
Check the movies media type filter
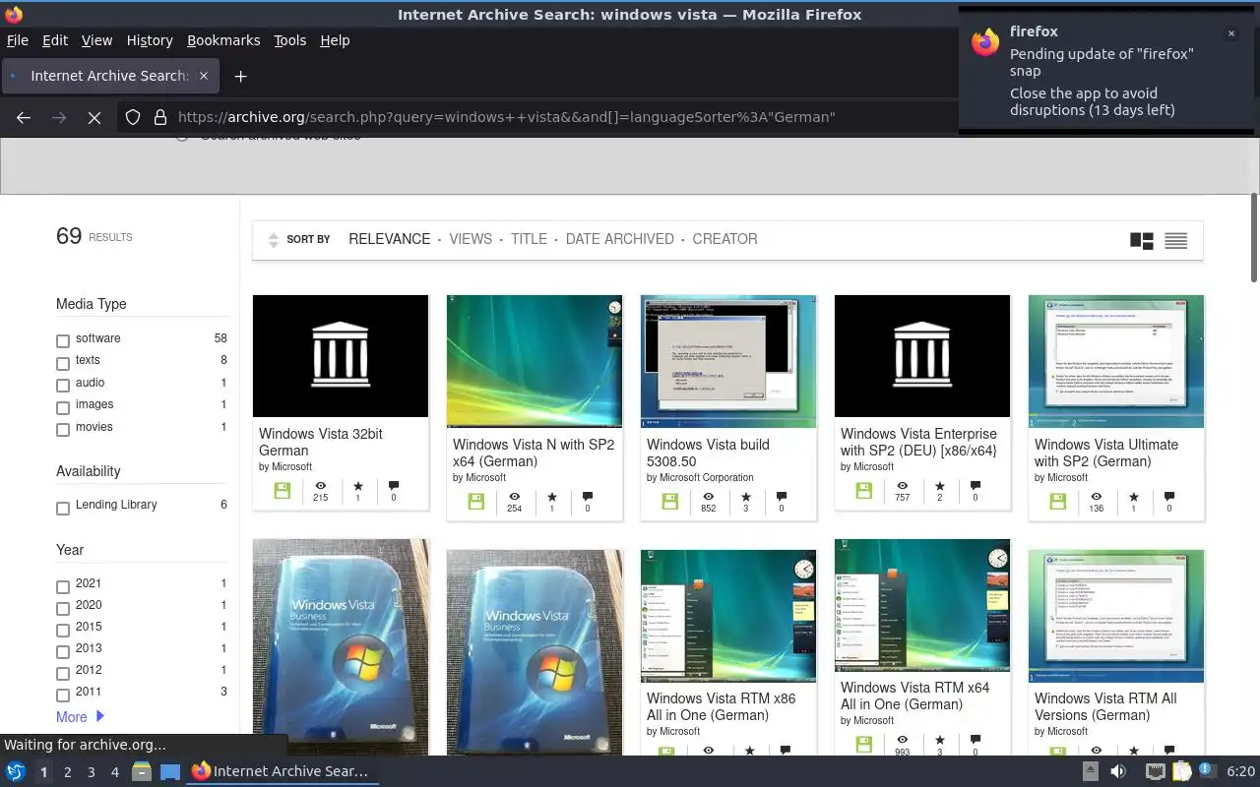[x=63, y=430]
